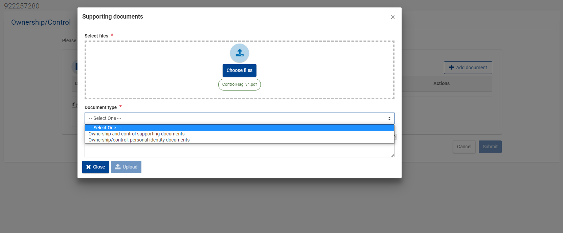Click the ControlFlag_v4.pdf file chip
This screenshot has height=233, width=563.
click(240, 84)
